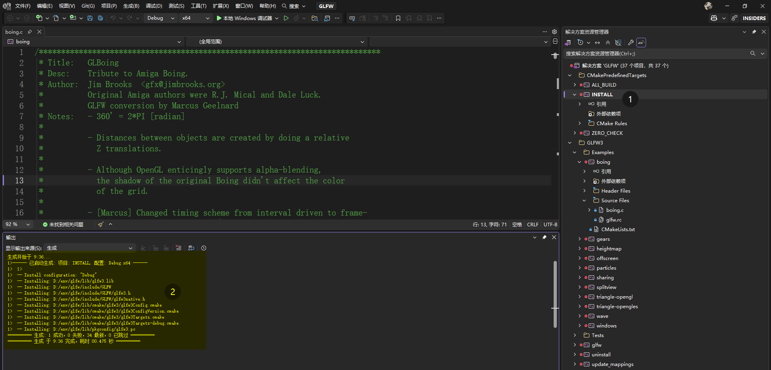This screenshot has height=370, width=771.
Task: Click the Output panel vertical scrollbar thumb
Action: (x=555, y=294)
